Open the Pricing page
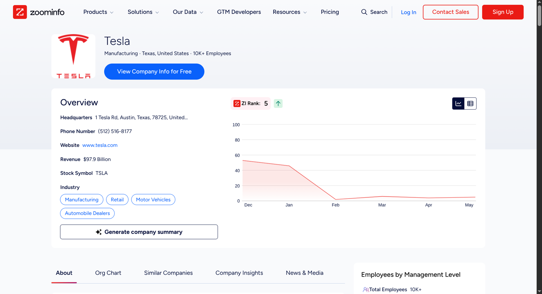Screen dimensions: 542x294 point(330,12)
